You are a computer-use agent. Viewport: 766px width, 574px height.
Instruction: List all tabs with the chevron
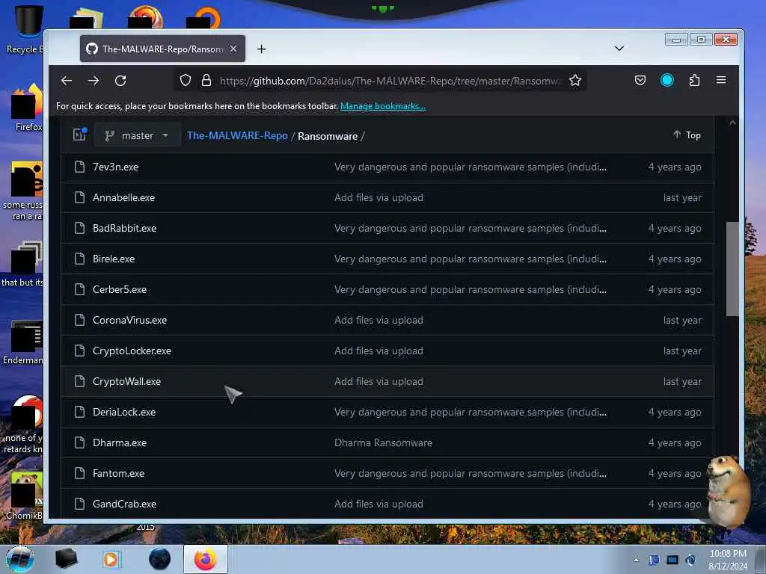(619, 49)
